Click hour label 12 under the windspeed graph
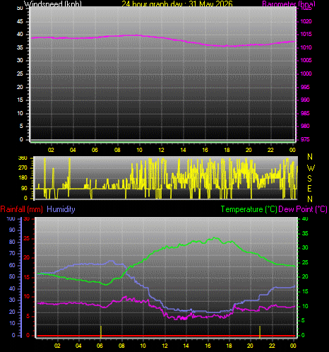 [x=161, y=150]
